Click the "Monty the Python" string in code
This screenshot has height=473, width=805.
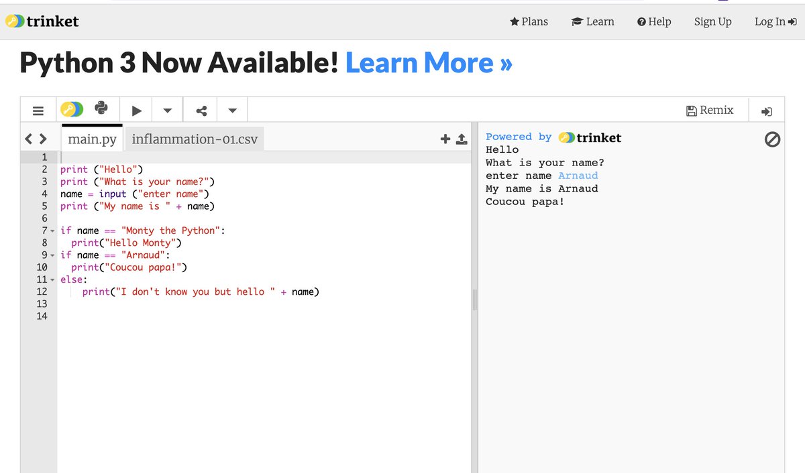(170, 230)
